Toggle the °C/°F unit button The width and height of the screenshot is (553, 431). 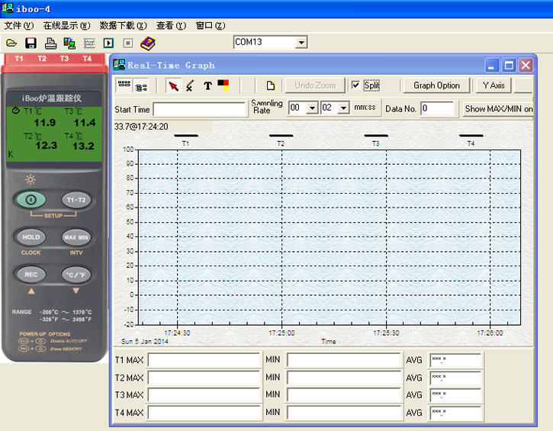point(76,275)
